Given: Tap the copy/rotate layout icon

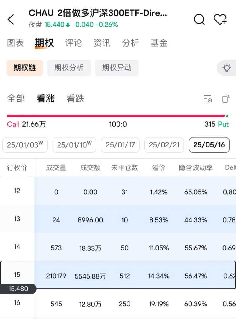Looking at the screenshot, I should coord(226,99).
